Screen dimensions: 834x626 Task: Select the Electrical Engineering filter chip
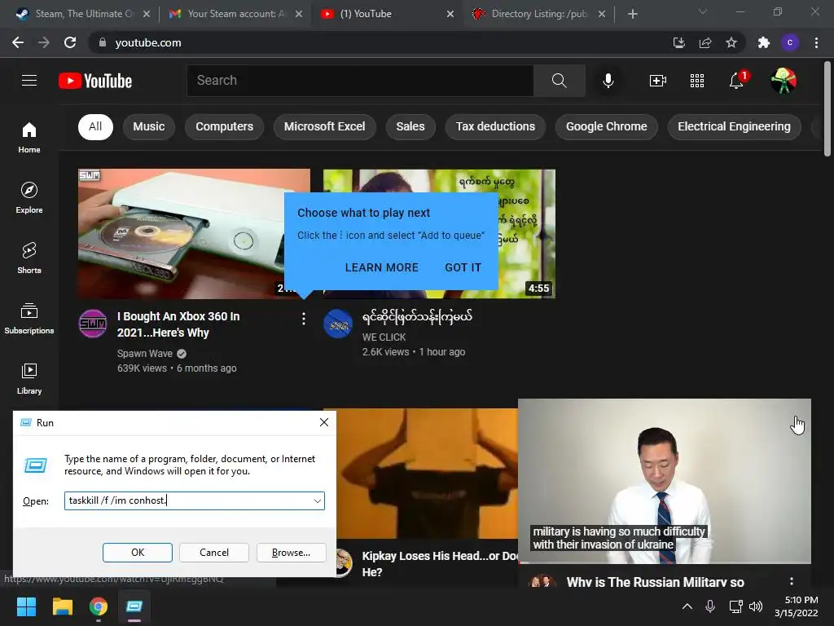734,126
